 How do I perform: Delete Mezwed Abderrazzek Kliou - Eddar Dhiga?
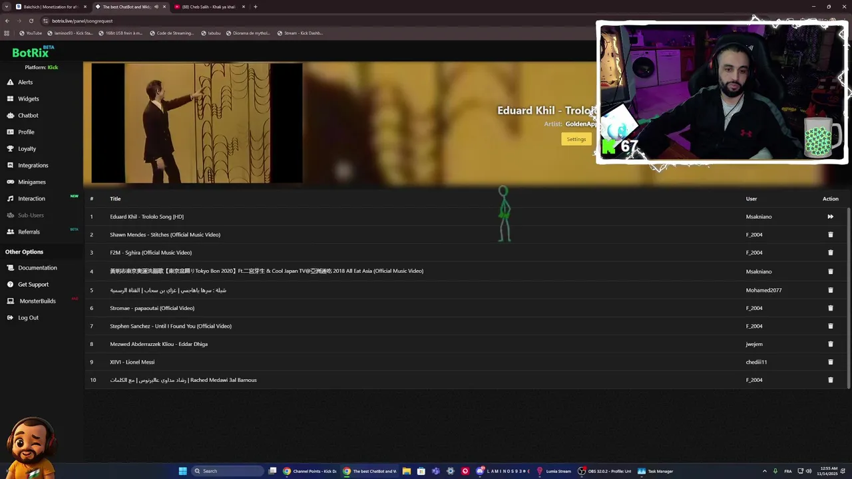[830, 344]
